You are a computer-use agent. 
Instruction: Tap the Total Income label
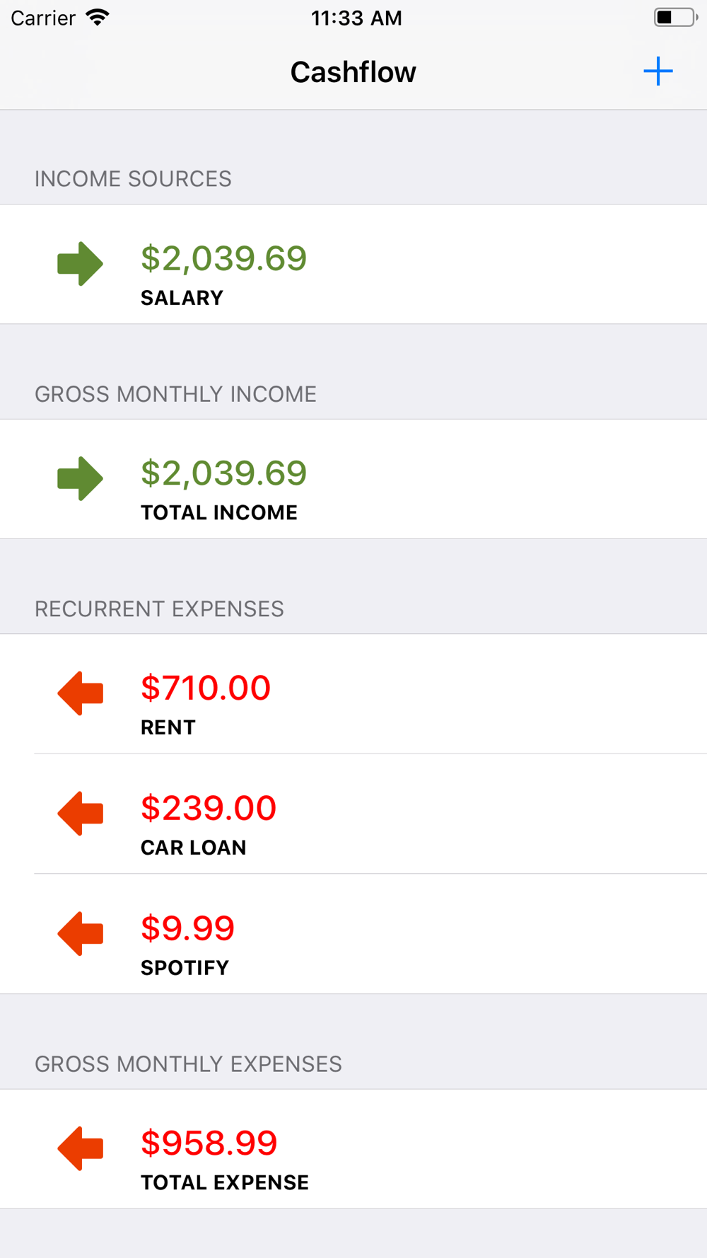[x=219, y=512]
